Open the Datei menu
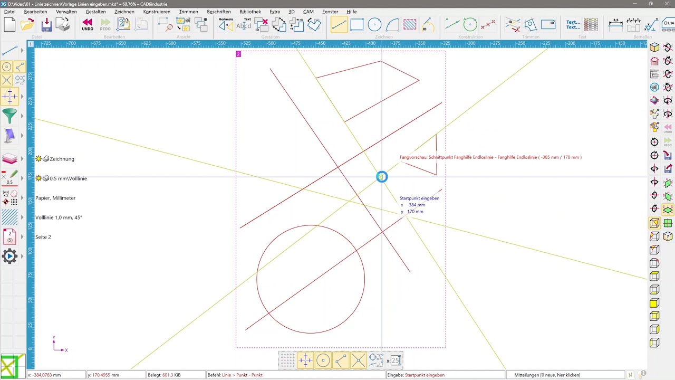675x380 pixels. (9, 12)
